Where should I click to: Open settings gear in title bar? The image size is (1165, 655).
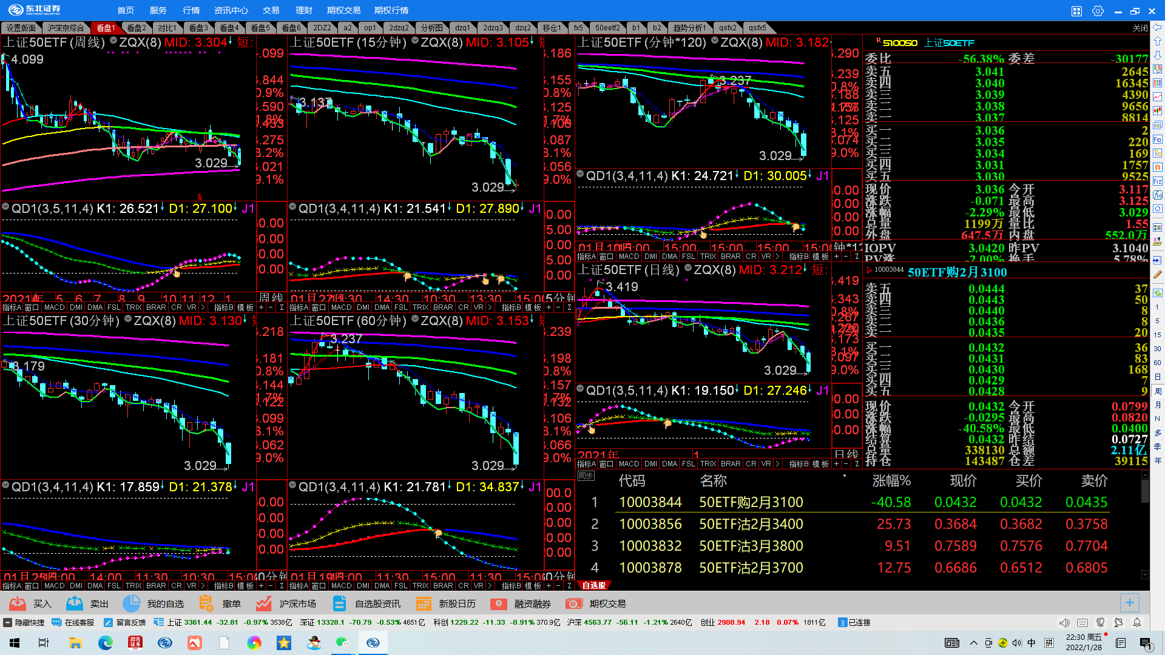click(1098, 11)
